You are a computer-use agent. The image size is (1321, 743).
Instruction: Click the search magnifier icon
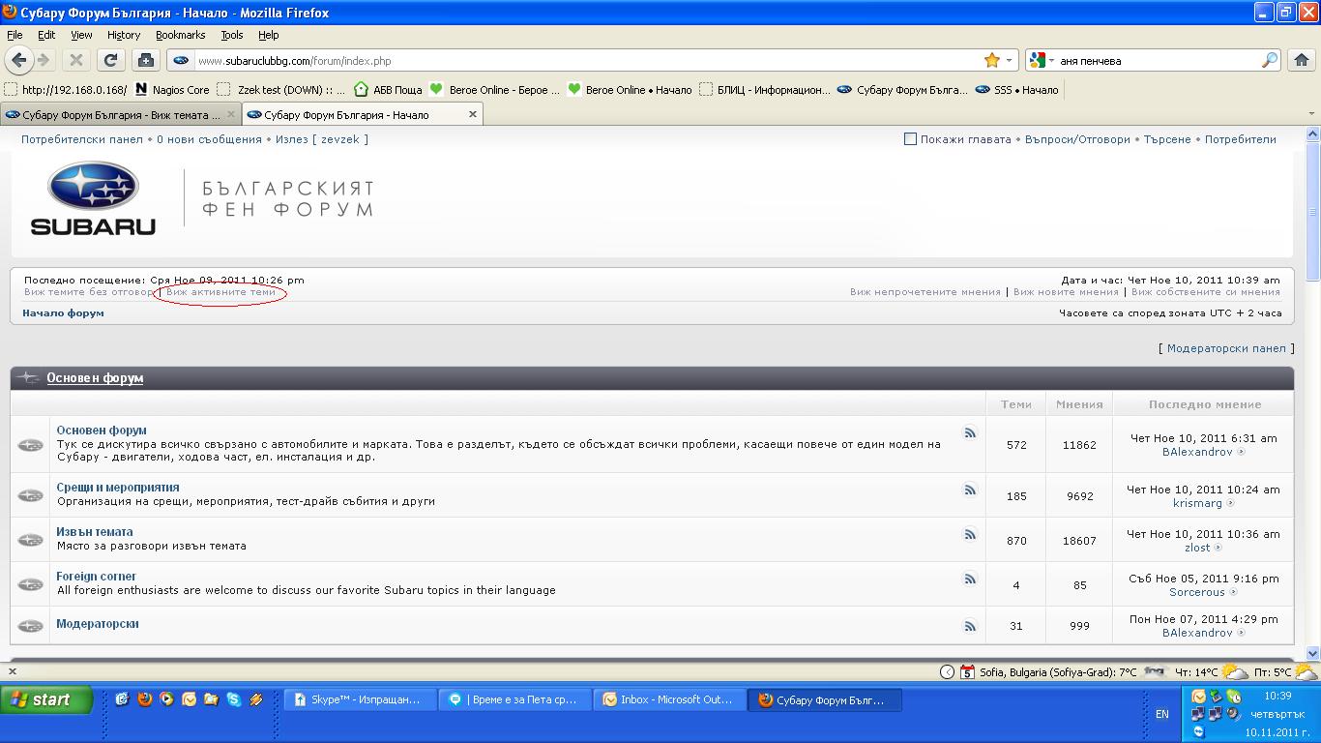(1270, 60)
